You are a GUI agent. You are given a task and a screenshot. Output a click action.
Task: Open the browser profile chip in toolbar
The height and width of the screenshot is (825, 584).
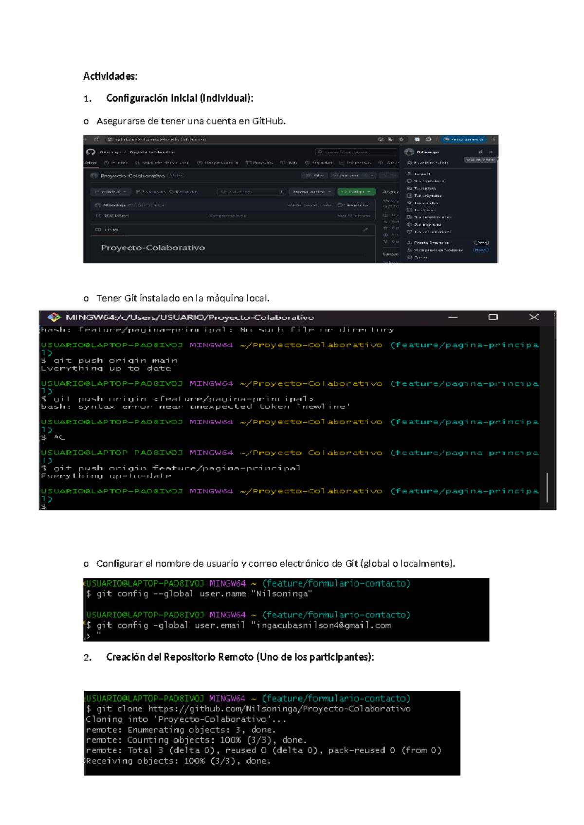click(x=463, y=140)
